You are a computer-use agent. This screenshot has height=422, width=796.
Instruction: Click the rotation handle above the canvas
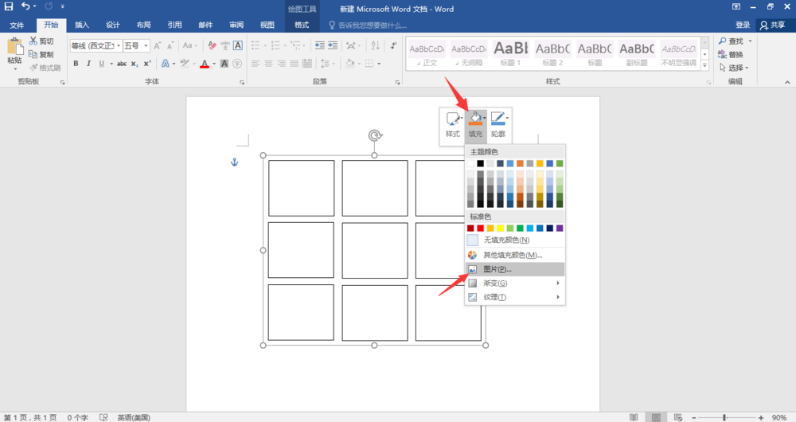point(375,135)
